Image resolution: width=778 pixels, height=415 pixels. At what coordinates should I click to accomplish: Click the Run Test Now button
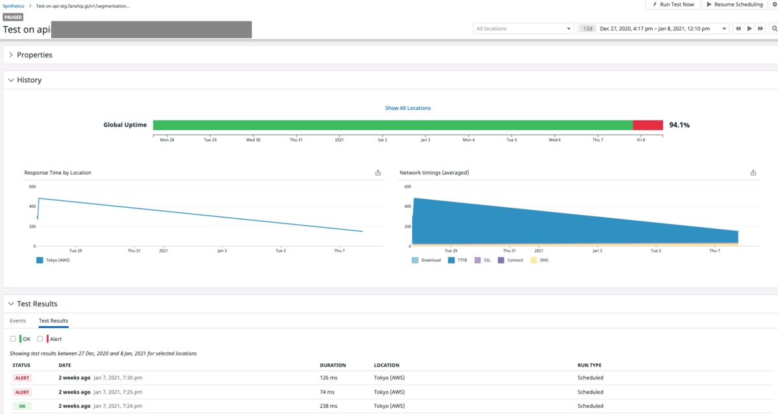[672, 5]
